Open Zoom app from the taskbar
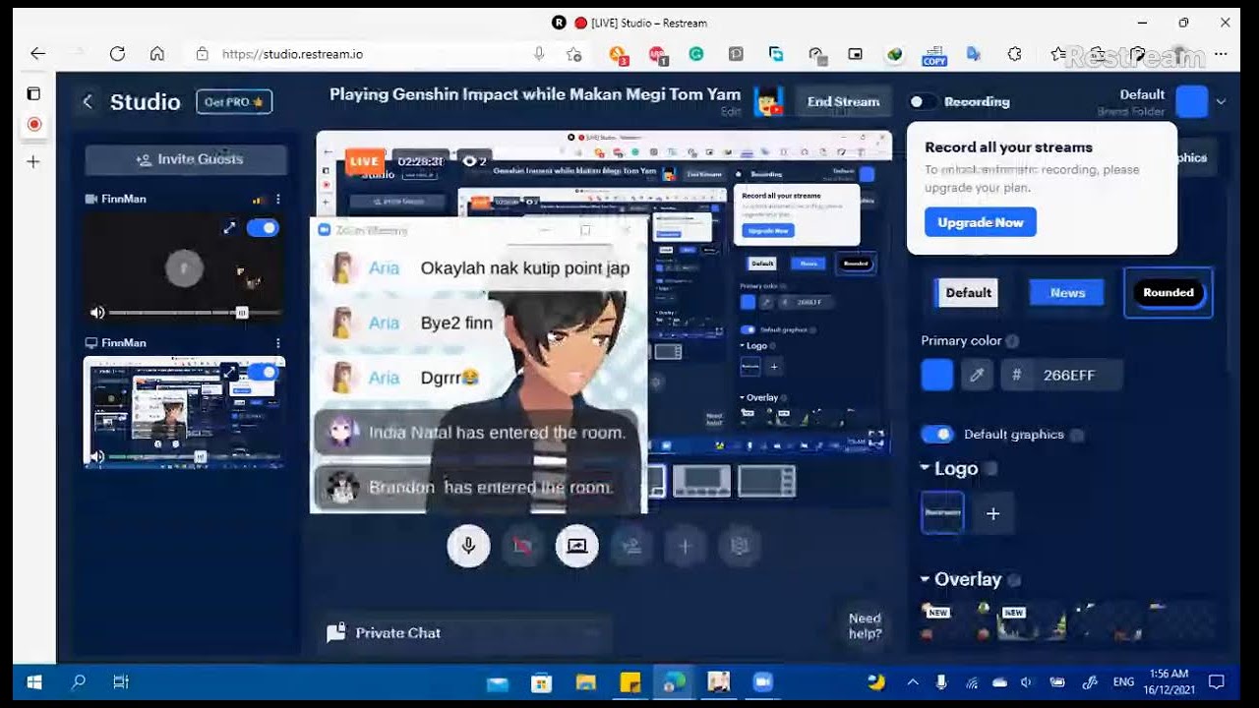Image resolution: width=1259 pixels, height=708 pixels. tap(763, 682)
